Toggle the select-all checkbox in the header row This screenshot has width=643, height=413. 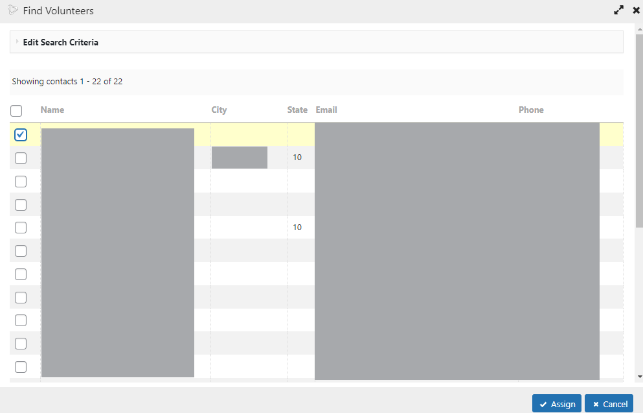coord(17,111)
